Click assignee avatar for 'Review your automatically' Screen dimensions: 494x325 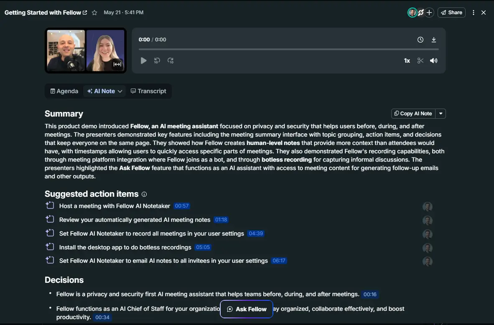tap(427, 221)
